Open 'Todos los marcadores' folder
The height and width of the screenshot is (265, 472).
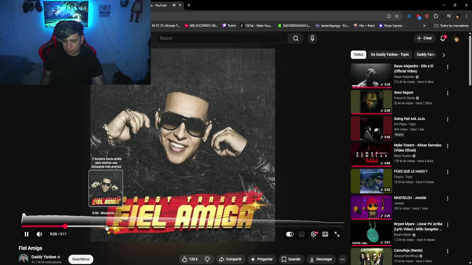[451, 26]
